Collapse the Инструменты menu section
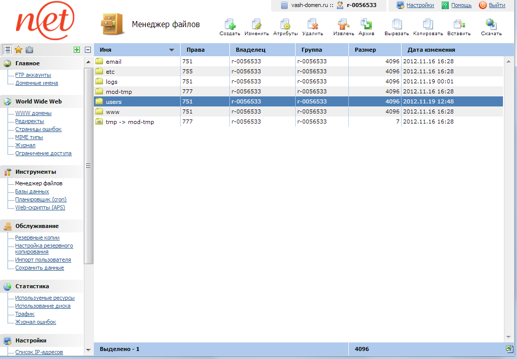The width and height of the screenshot is (517, 359). [35, 172]
